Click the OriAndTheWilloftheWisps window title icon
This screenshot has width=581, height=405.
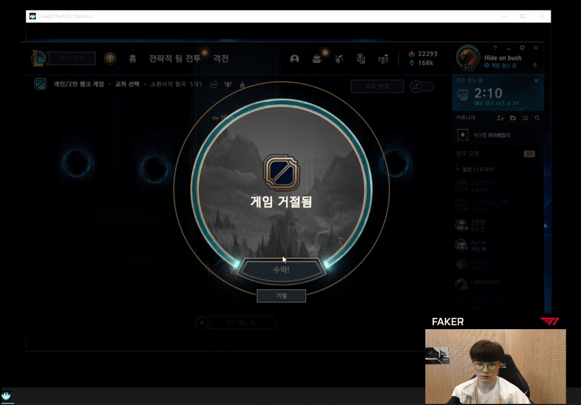point(33,16)
